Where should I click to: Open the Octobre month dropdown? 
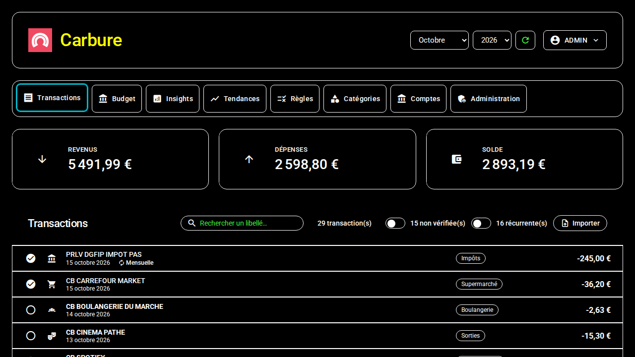tap(440, 40)
